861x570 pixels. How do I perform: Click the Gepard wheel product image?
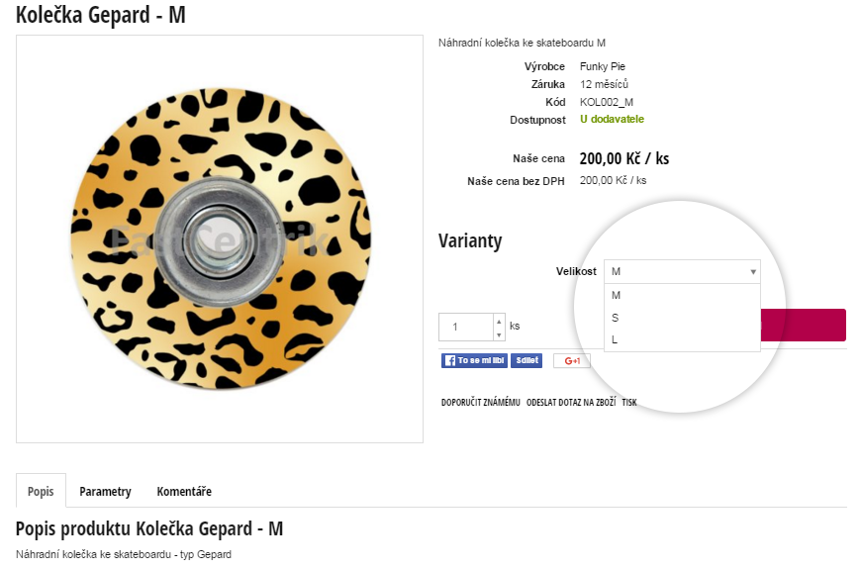(220, 238)
